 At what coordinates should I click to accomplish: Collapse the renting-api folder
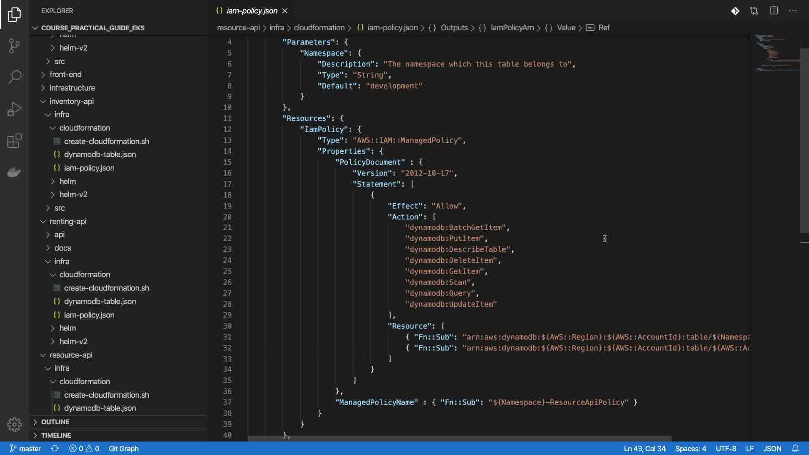(67, 221)
